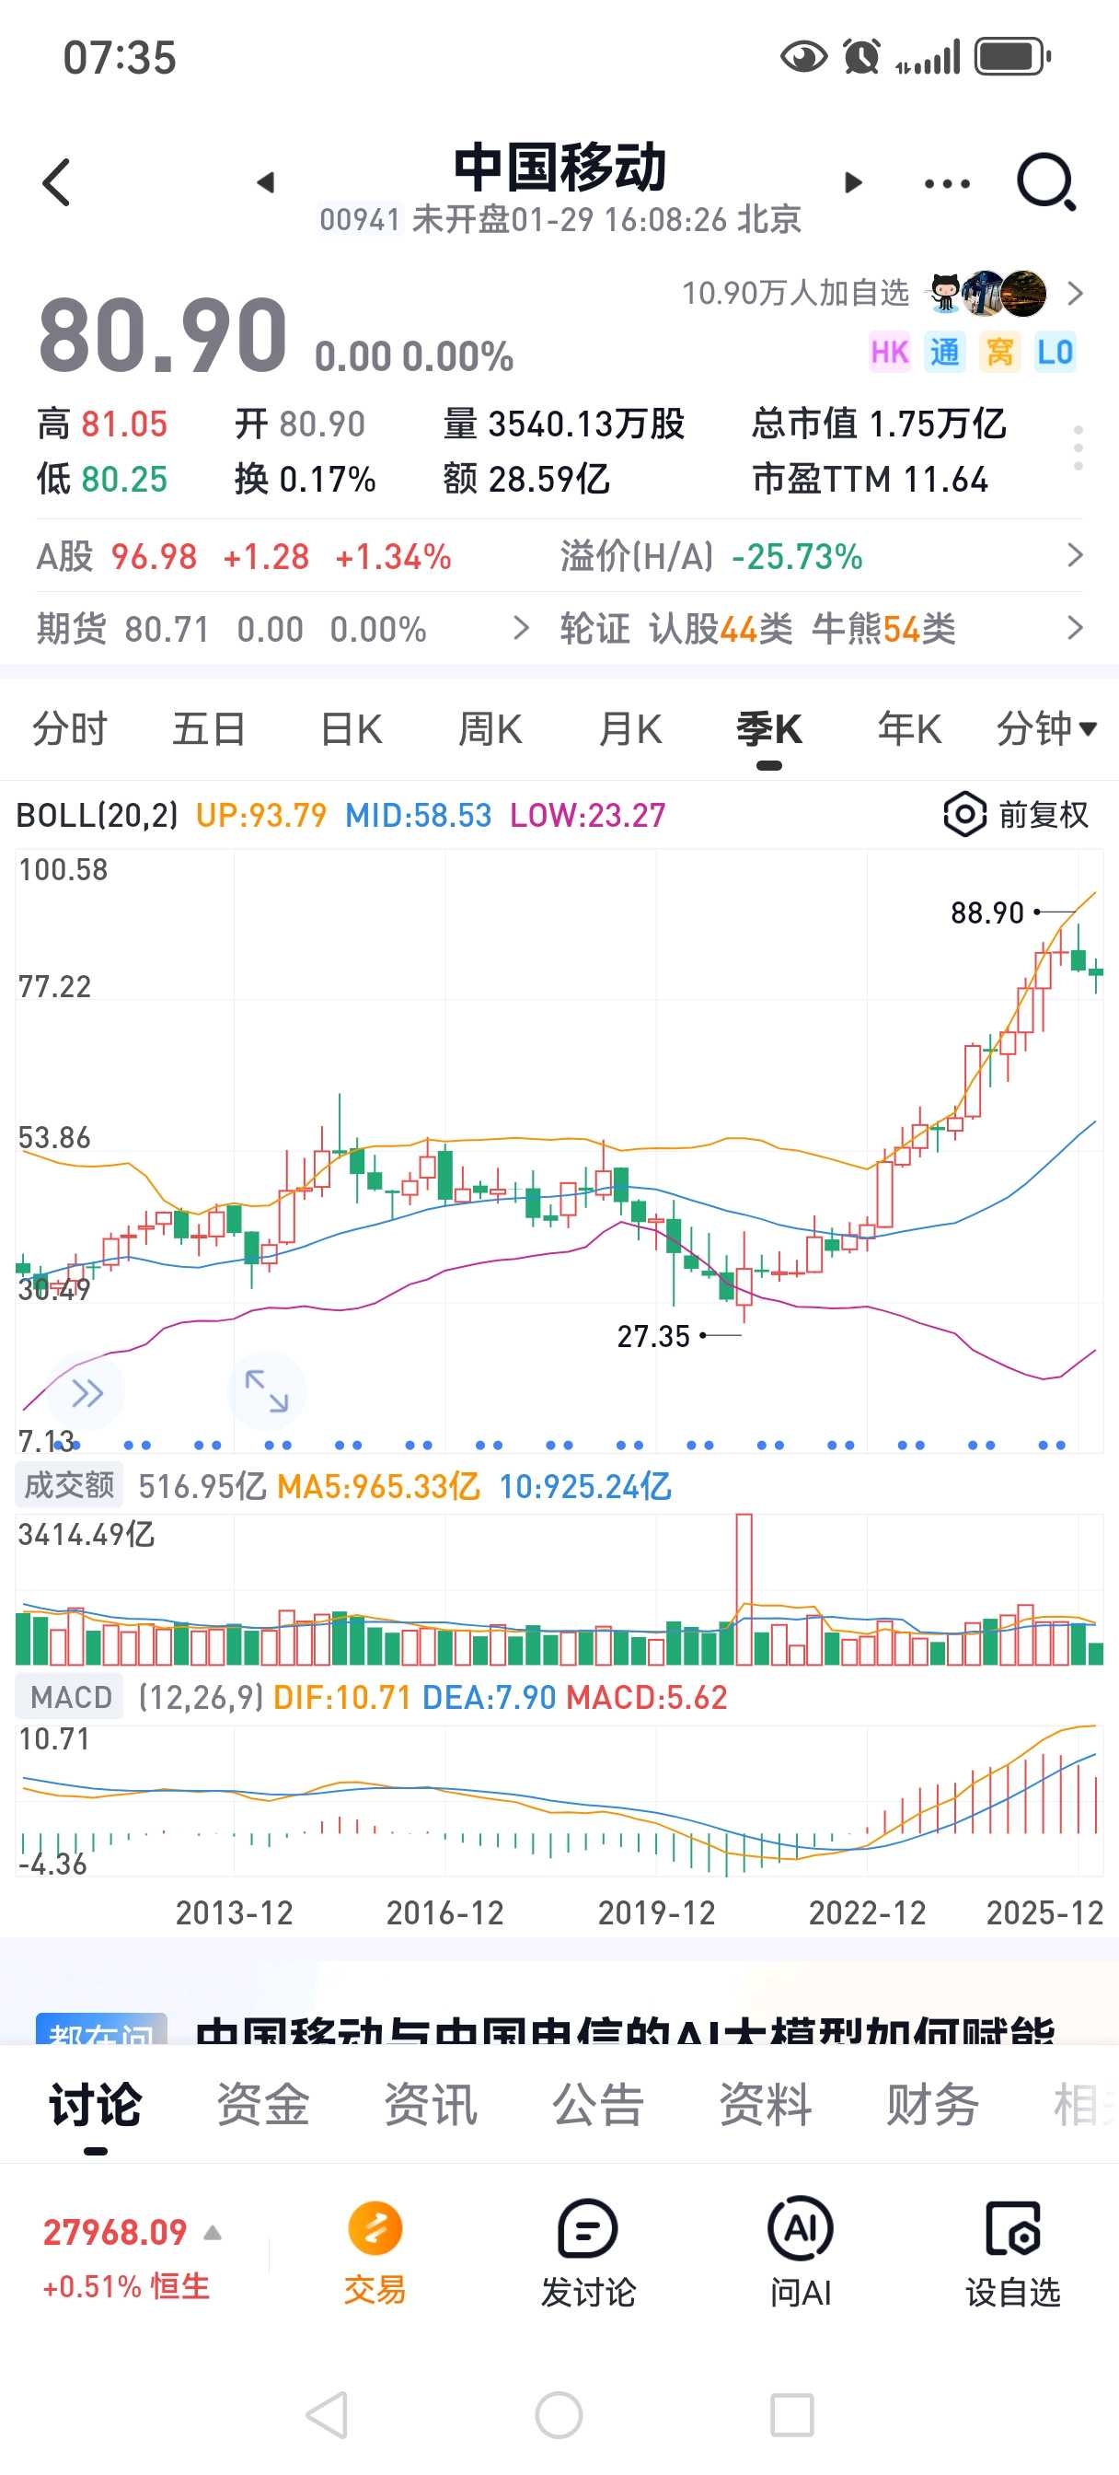Viewport: 1119px width, 2475px height.
Task: Open the 财务 financials tab
Action: tap(933, 2104)
